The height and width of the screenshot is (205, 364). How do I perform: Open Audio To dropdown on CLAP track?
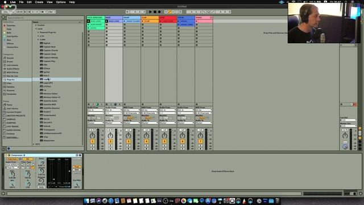click(150, 123)
